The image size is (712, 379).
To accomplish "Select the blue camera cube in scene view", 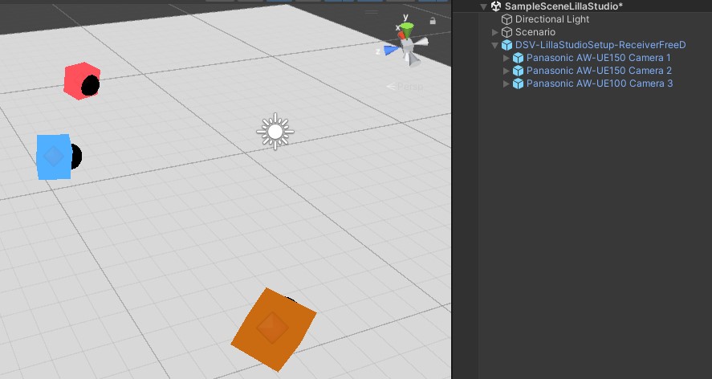I will coord(52,156).
